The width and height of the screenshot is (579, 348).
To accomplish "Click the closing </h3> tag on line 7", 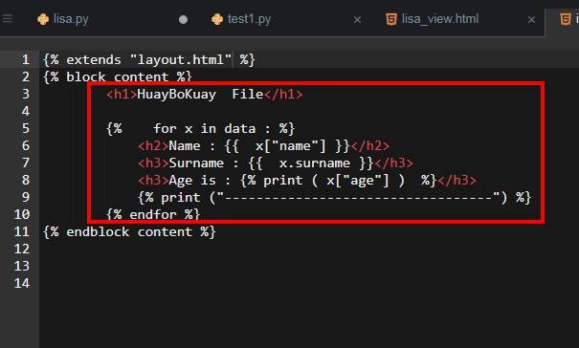I will [393, 163].
